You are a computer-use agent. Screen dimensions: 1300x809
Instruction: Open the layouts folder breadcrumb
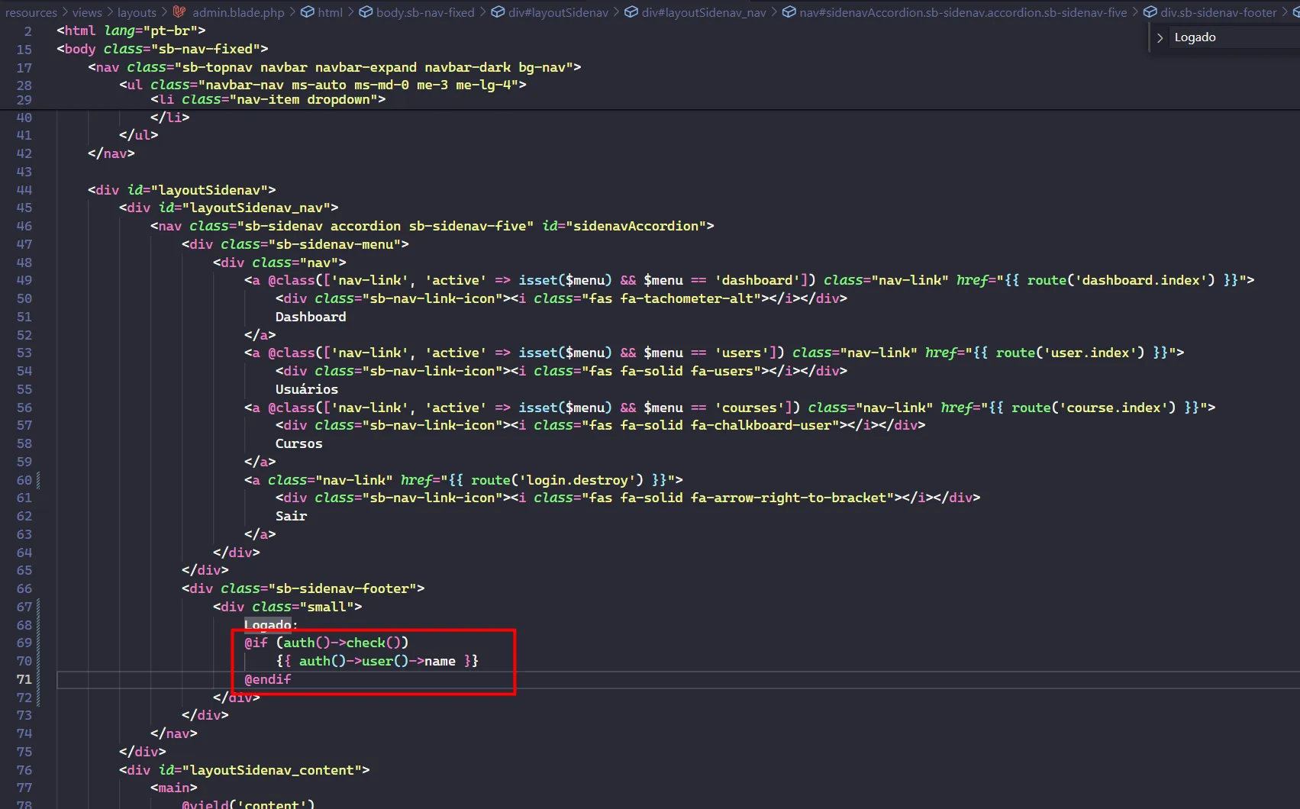[x=137, y=12]
